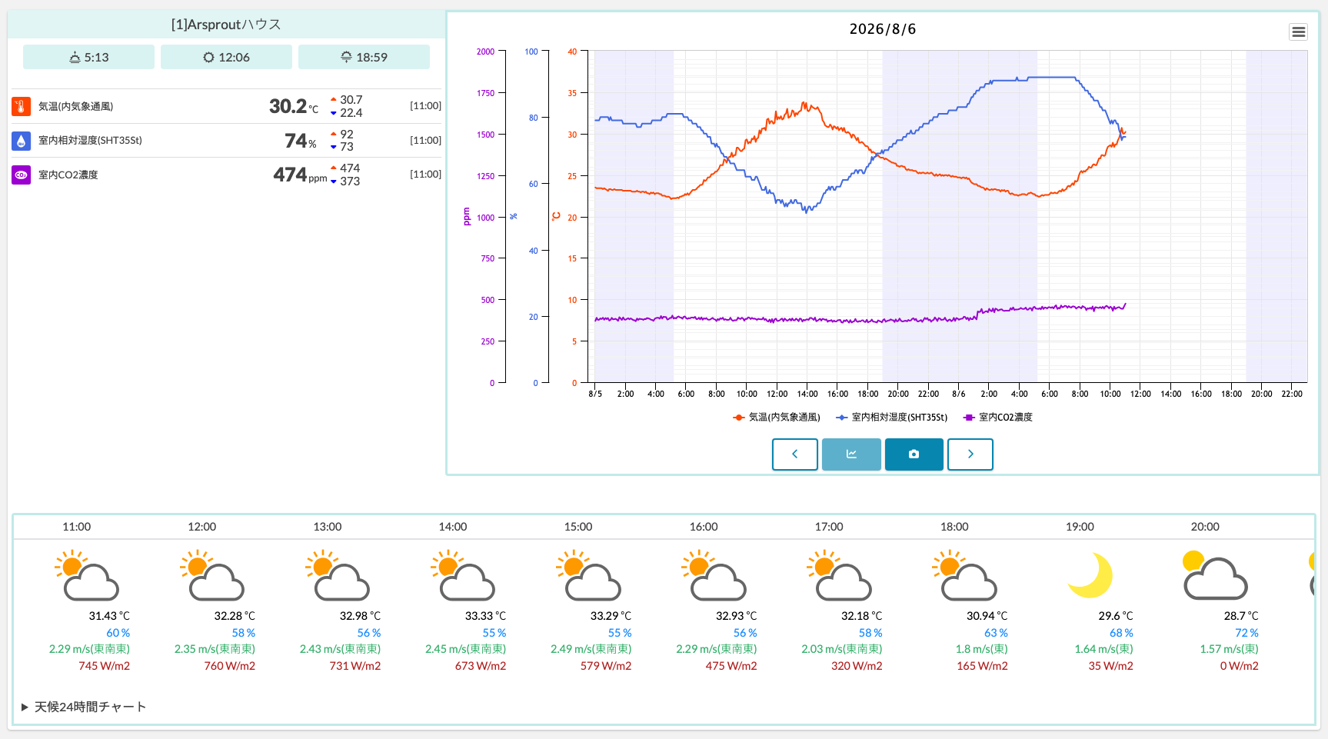The width and height of the screenshot is (1328, 739).
Task: Toggle 室内相対湿度(SHT35St) series in legend
Action: click(892, 418)
